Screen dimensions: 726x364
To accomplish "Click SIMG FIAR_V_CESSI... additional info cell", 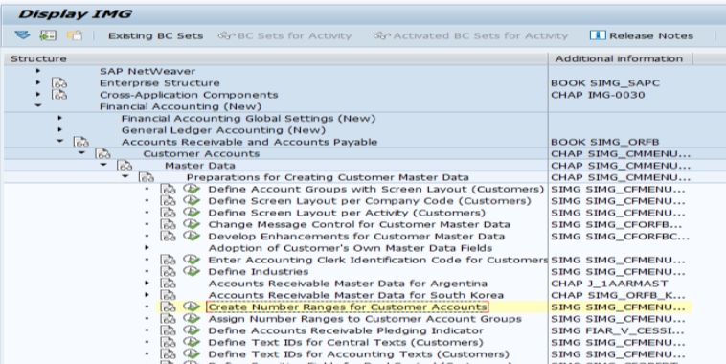I will [617, 330].
